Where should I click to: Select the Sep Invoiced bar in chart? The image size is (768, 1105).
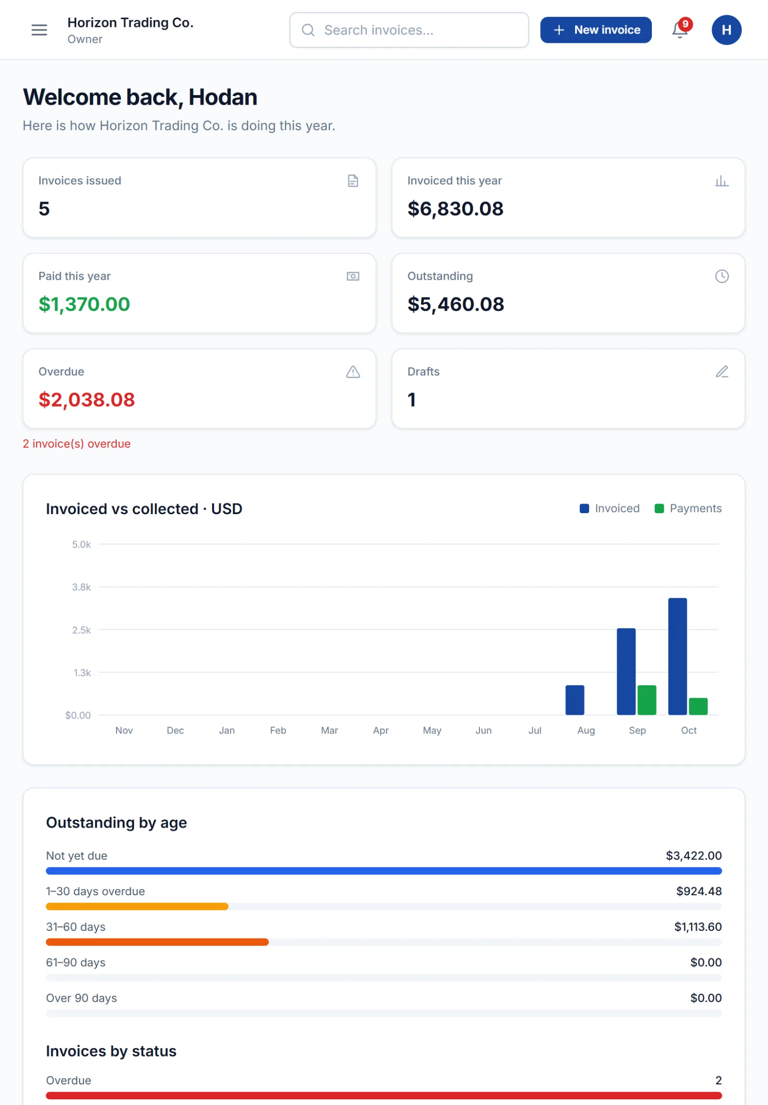tap(626, 672)
